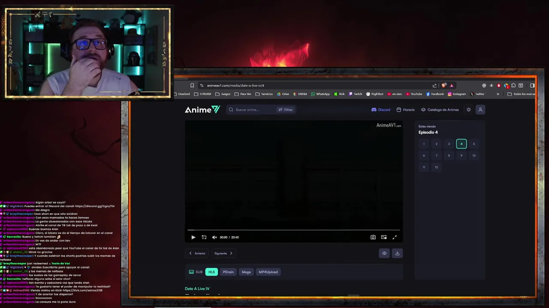Toggle light/dark theme sun icon
The image size is (549, 308).
coord(468,110)
